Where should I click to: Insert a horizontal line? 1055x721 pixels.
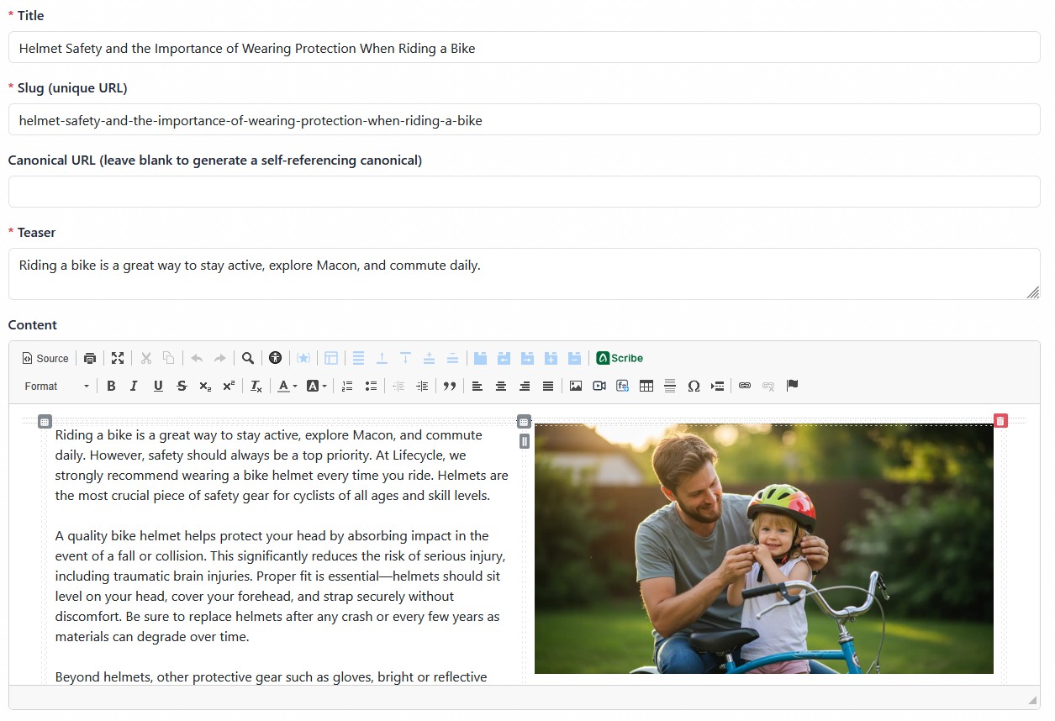[670, 386]
